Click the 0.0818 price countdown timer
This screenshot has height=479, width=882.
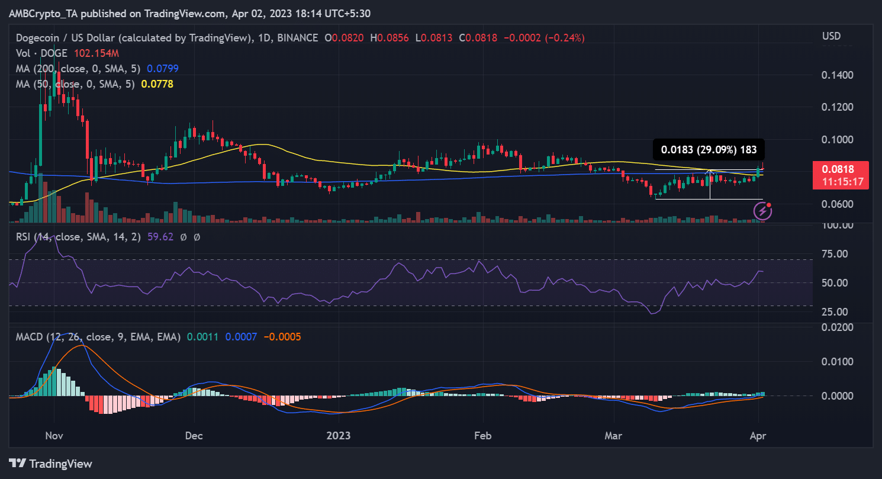tap(841, 182)
